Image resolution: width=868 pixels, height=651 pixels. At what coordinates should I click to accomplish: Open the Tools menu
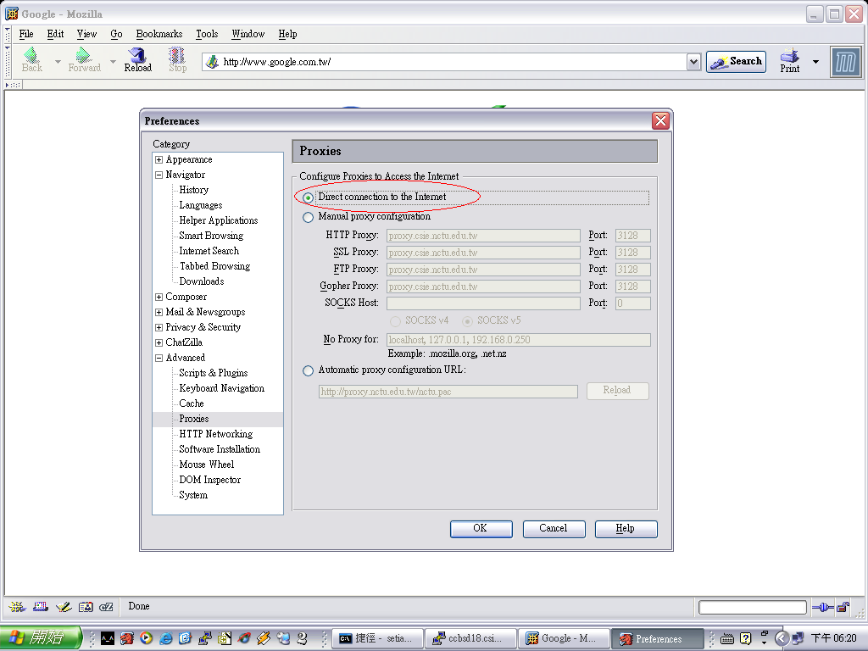206,34
